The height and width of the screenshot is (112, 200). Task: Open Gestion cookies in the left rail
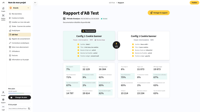click(3, 17)
